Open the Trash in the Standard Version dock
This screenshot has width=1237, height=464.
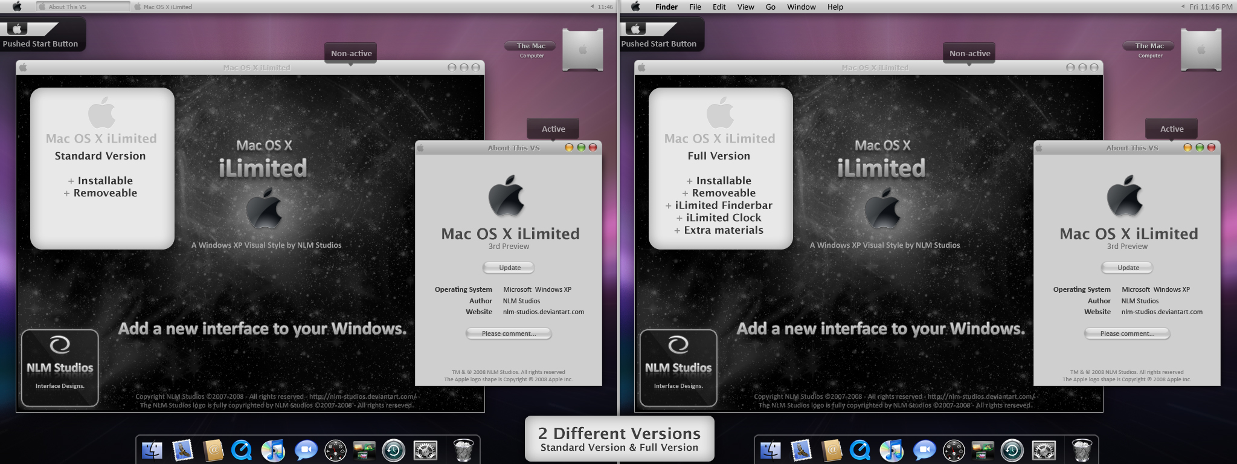[463, 450]
